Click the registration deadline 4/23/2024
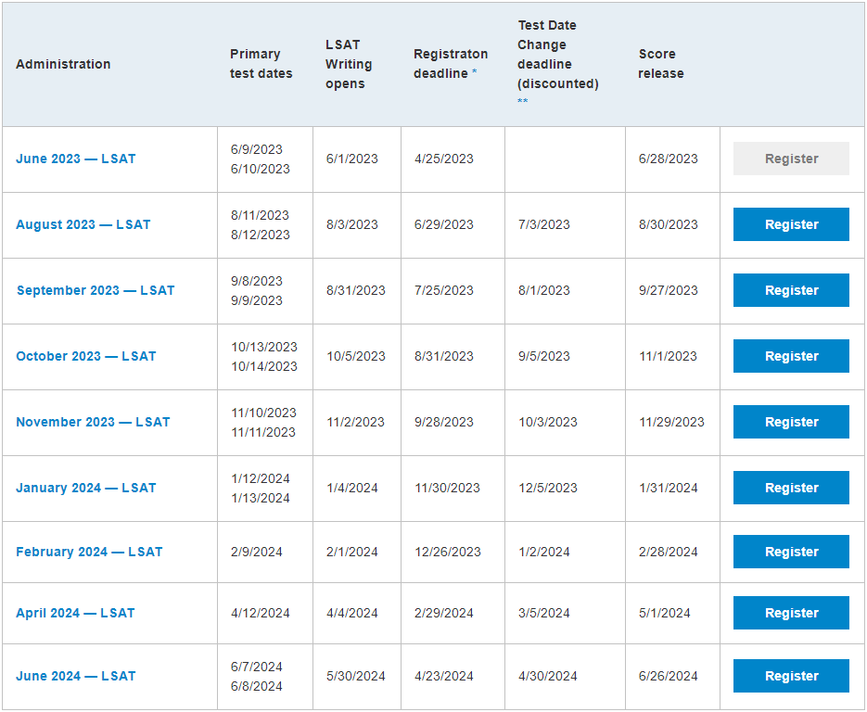This screenshot has width=867, height=712. (x=444, y=676)
